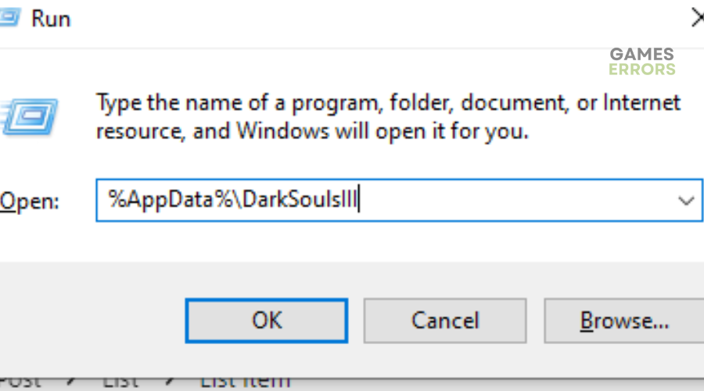This screenshot has height=391, width=704.
Task: Click the "Type the name of a program" description
Action: pyautogui.click(x=388, y=117)
